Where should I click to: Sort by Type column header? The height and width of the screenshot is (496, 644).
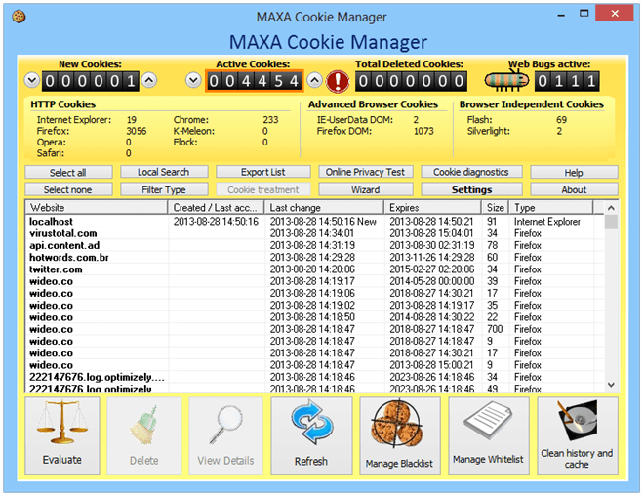click(551, 207)
